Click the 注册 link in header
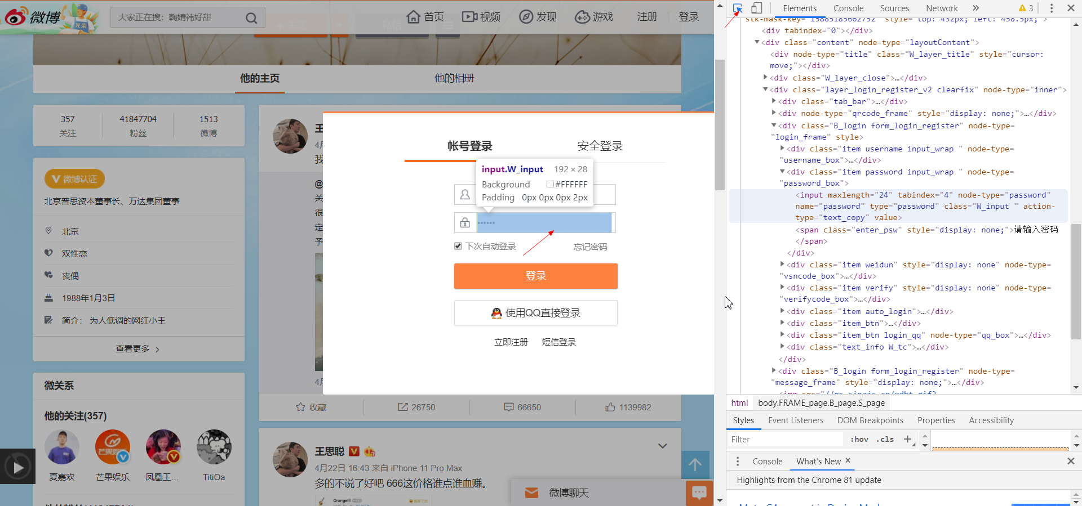The height and width of the screenshot is (506, 1082). tap(647, 17)
